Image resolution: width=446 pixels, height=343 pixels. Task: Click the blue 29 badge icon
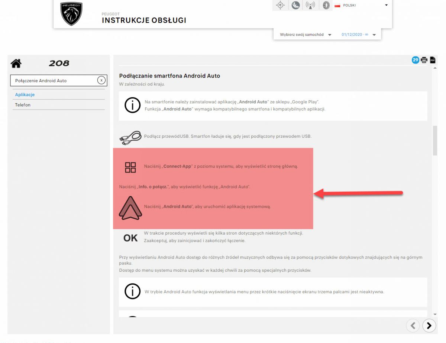click(415, 60)
